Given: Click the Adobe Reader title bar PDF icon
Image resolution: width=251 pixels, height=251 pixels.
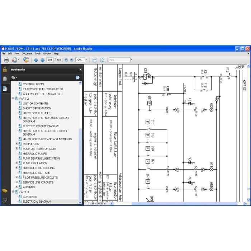Looking at the screenshot, I should 3,48.
